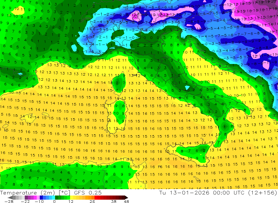Image resolution: width=278 pixels, height=203 pixels.
Task: Click the '38' legend value
Action: pos(114,201)
